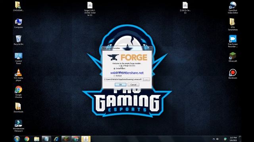254x142 pixels.
Task: Cancel the Forge installer dialog
Action: pyautogui.click(x=133, y=85)
